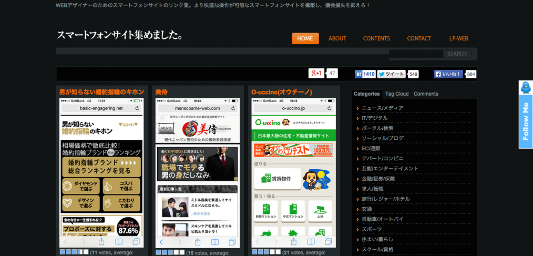The height and width of the screenshot is (256, 533).
Task: Click the 職場でモテる男の身だしなみ banner
Action: (198, 164)
